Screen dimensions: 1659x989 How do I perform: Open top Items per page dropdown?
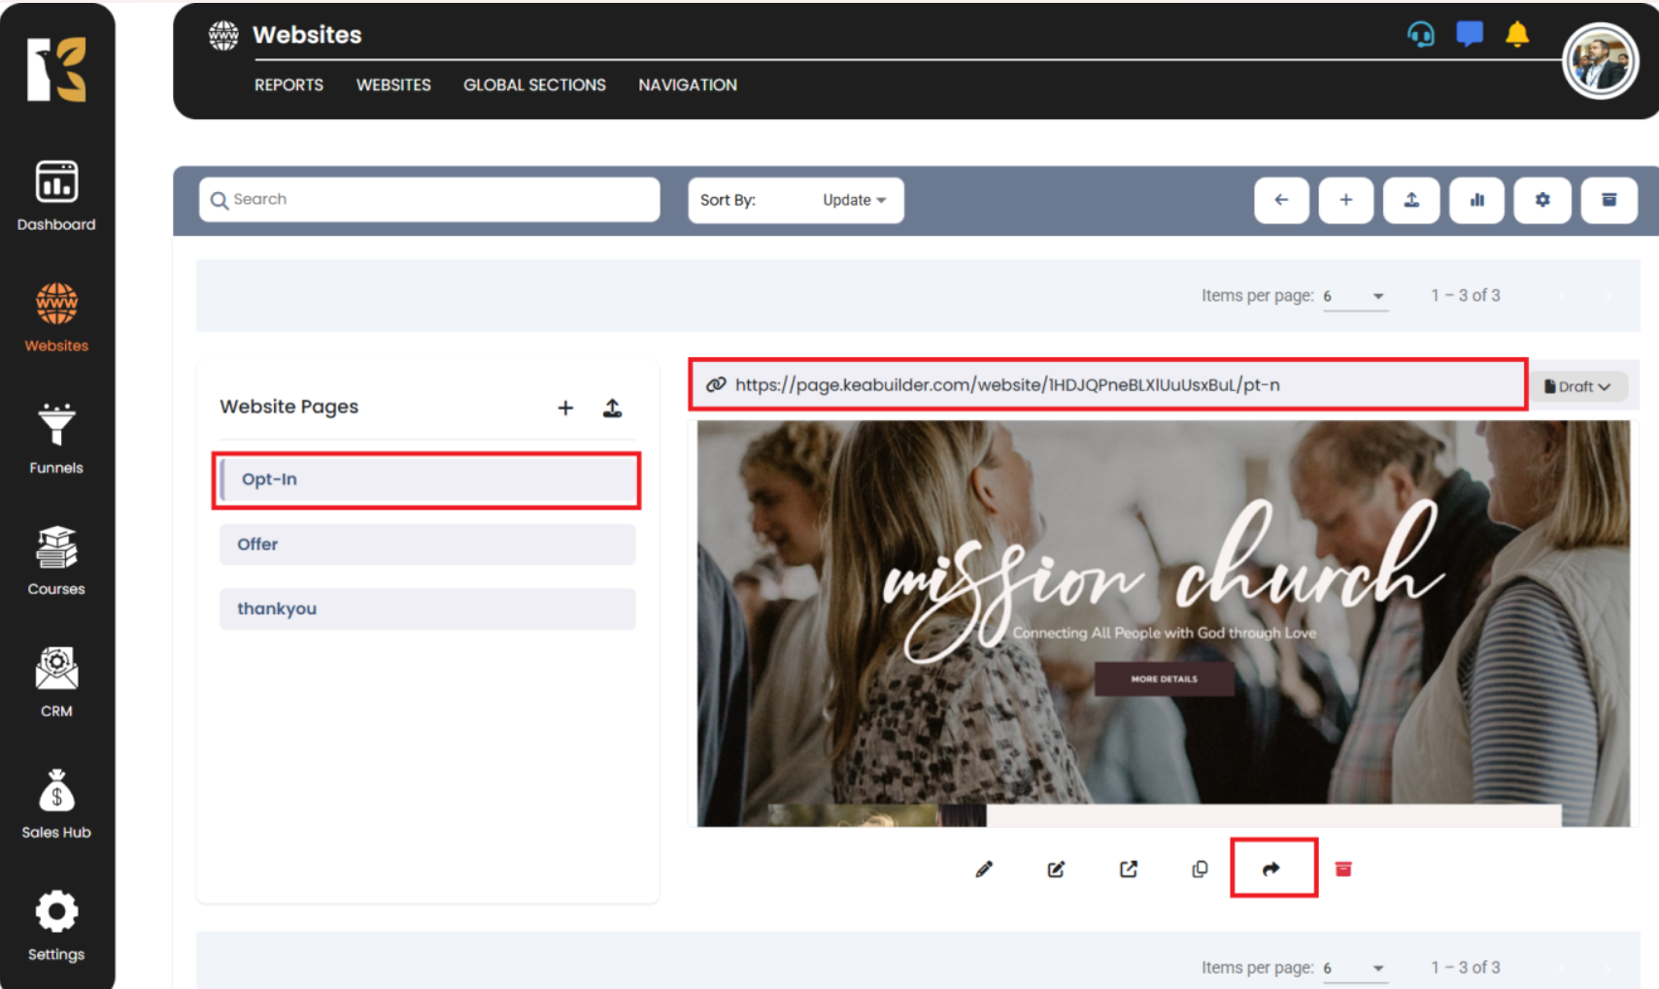(x=1355, y=296)
